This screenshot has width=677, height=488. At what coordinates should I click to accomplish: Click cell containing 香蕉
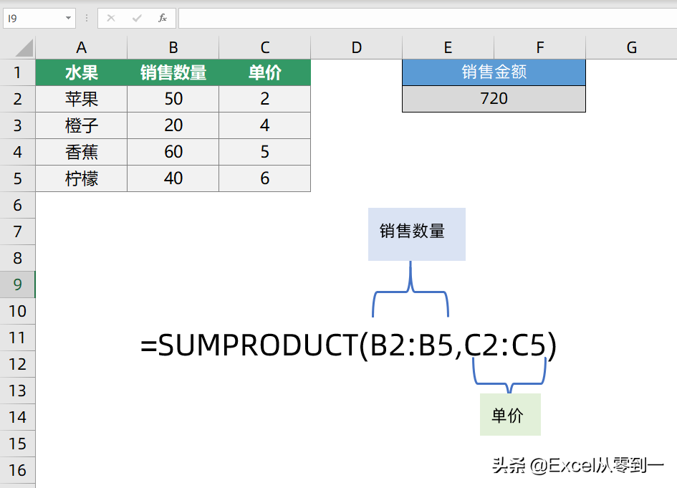tap(81, 152)
